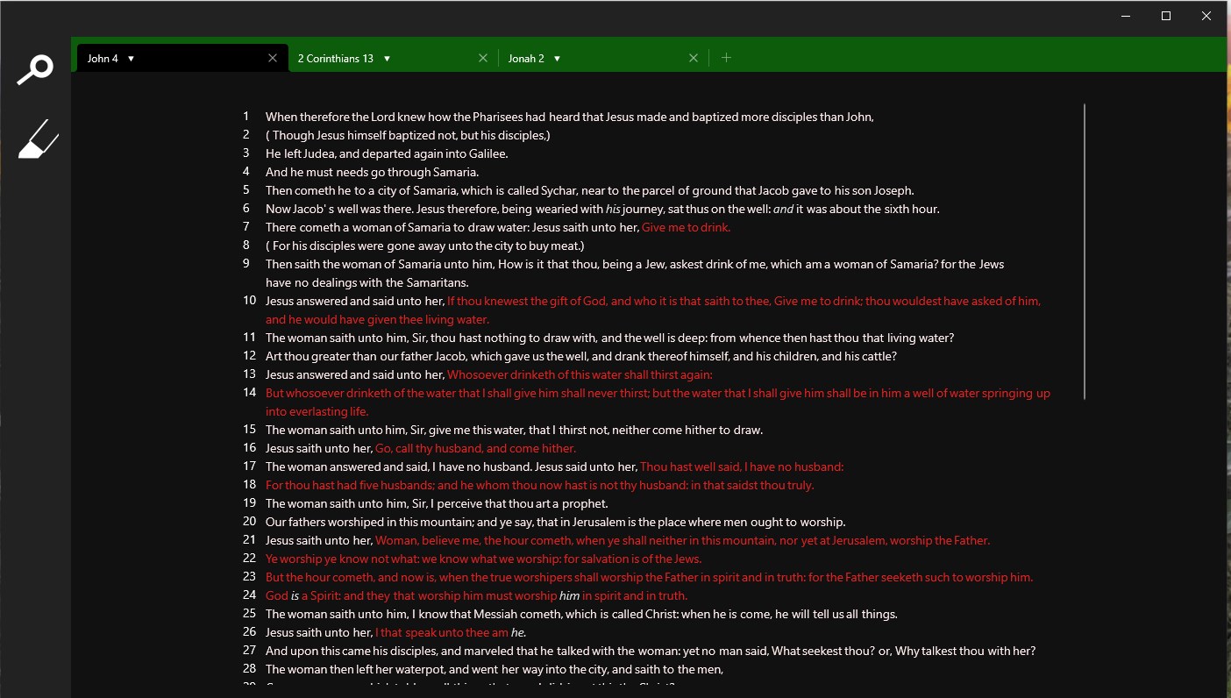Close the 2 Corinthians 13 tab

(x=482, y=57)
